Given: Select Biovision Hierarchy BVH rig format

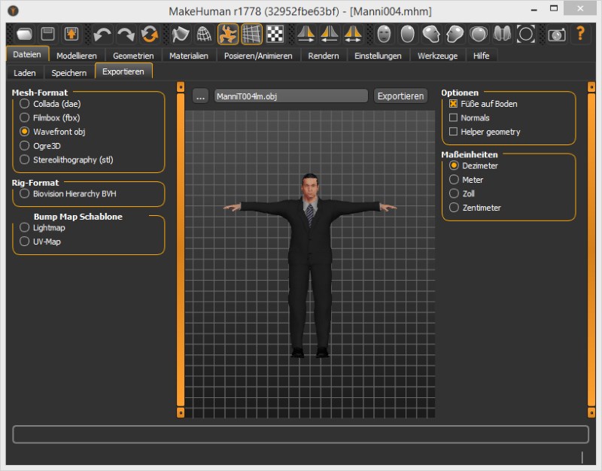Looking at the screenshot, I should (68, 194).
